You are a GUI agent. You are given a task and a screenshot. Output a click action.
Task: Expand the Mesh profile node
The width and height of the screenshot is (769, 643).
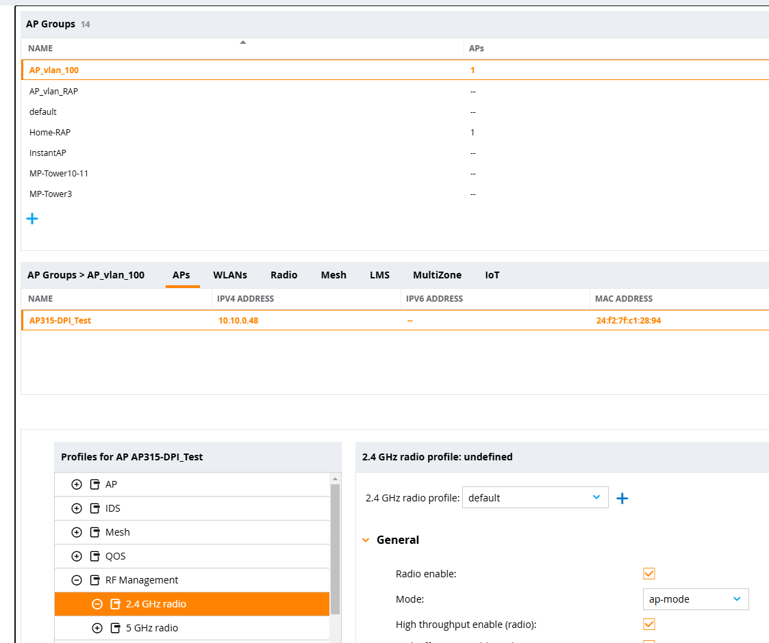click(x=77, y=532)
